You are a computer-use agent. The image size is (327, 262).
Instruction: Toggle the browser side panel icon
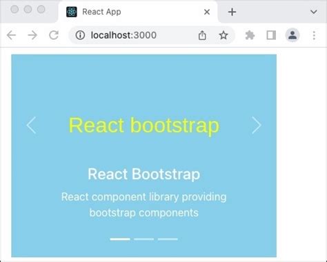click(271, 35)
